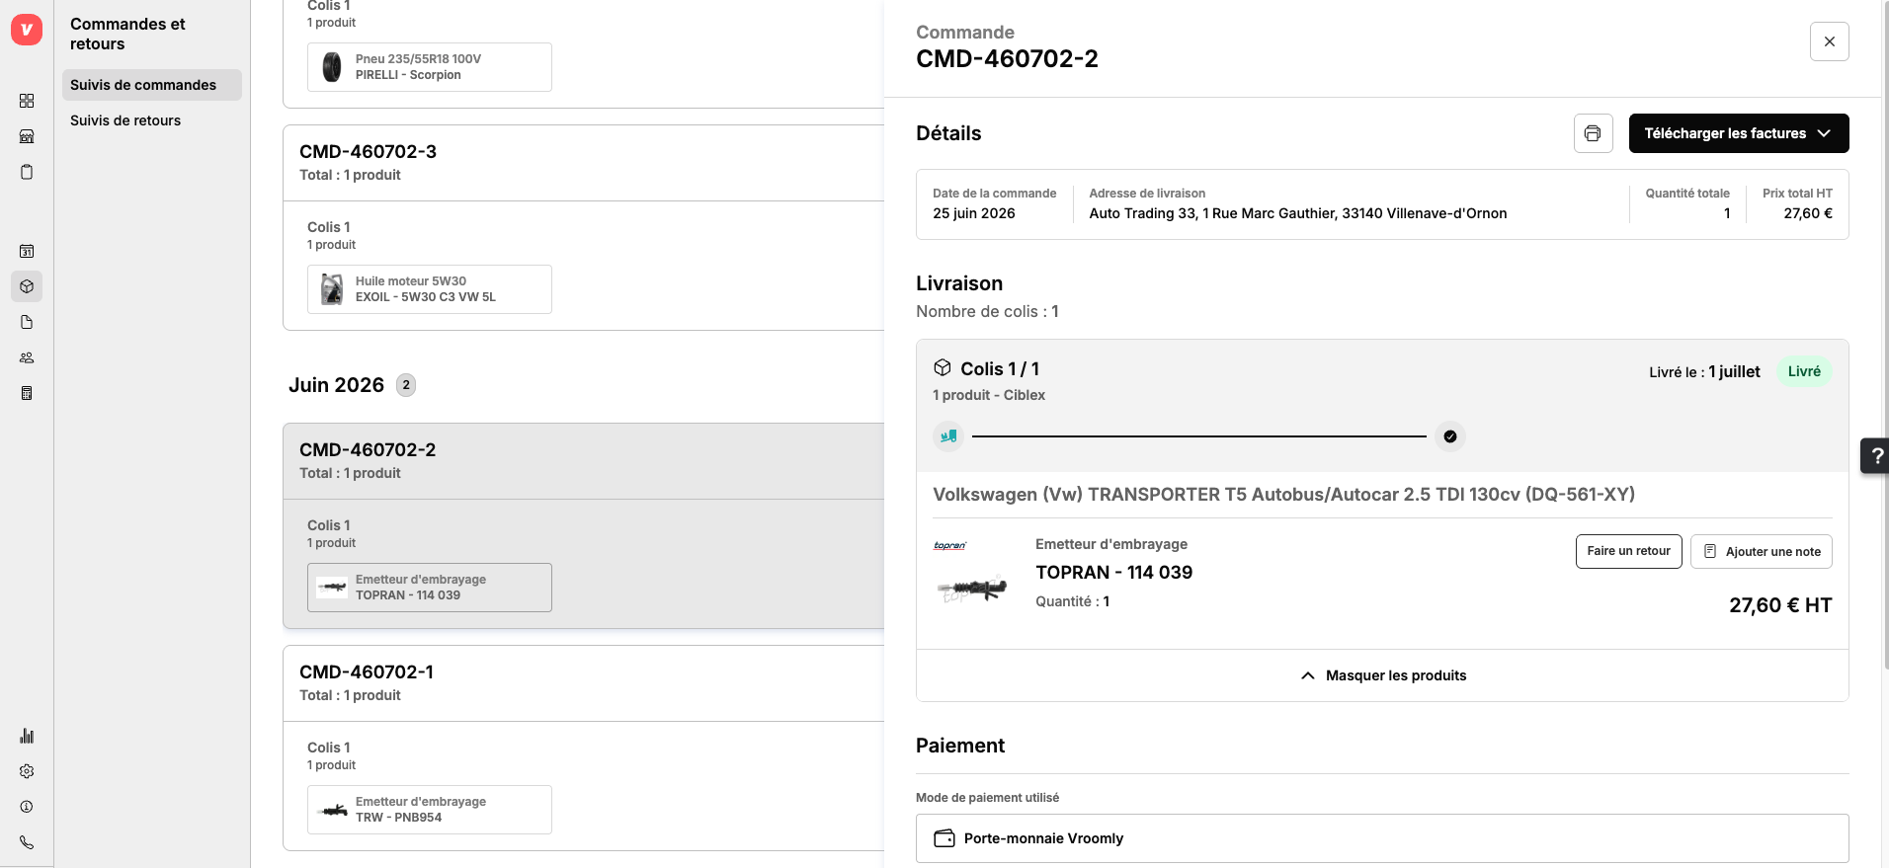Click the 27,60 € HT product price
The image size is (1889, 868).
(x=1780, y=605)
